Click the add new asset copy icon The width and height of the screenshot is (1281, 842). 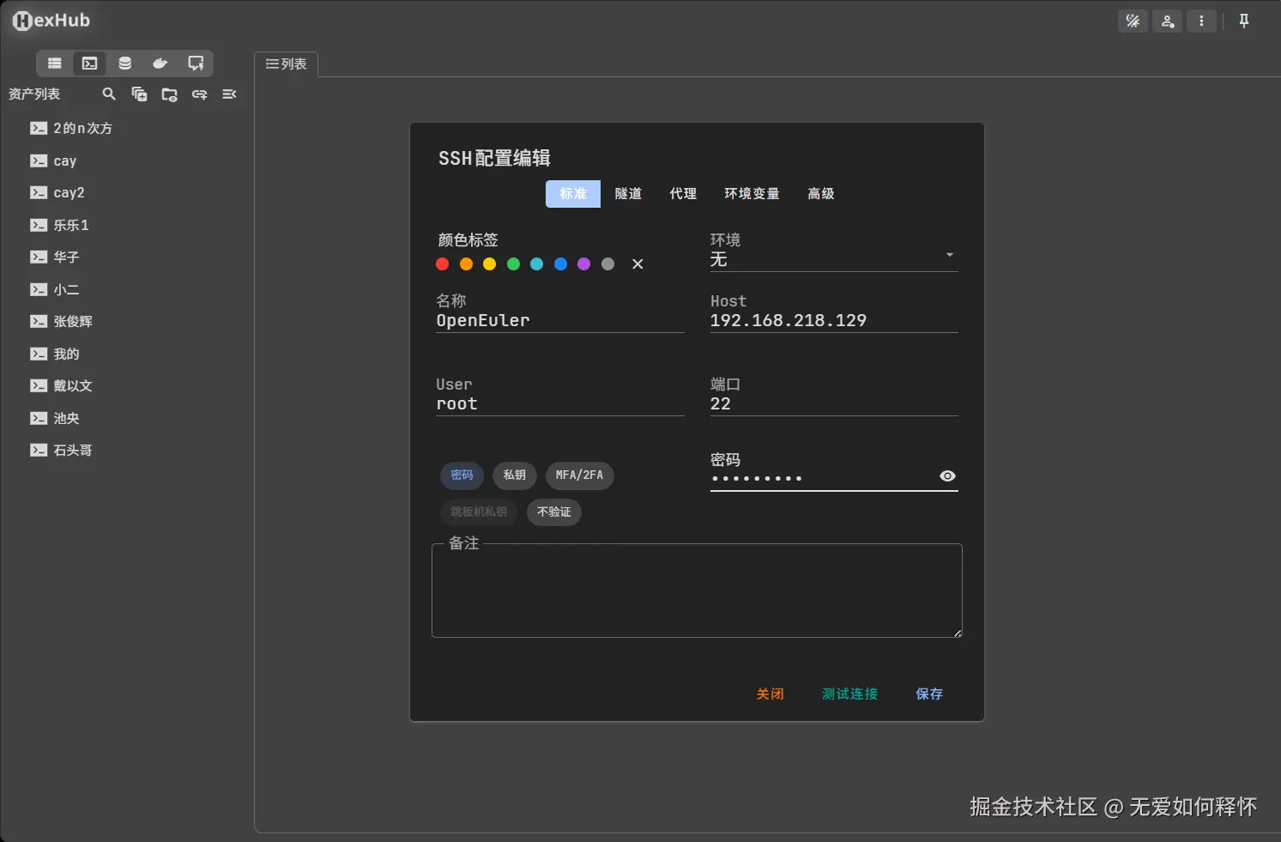(139, 94)
